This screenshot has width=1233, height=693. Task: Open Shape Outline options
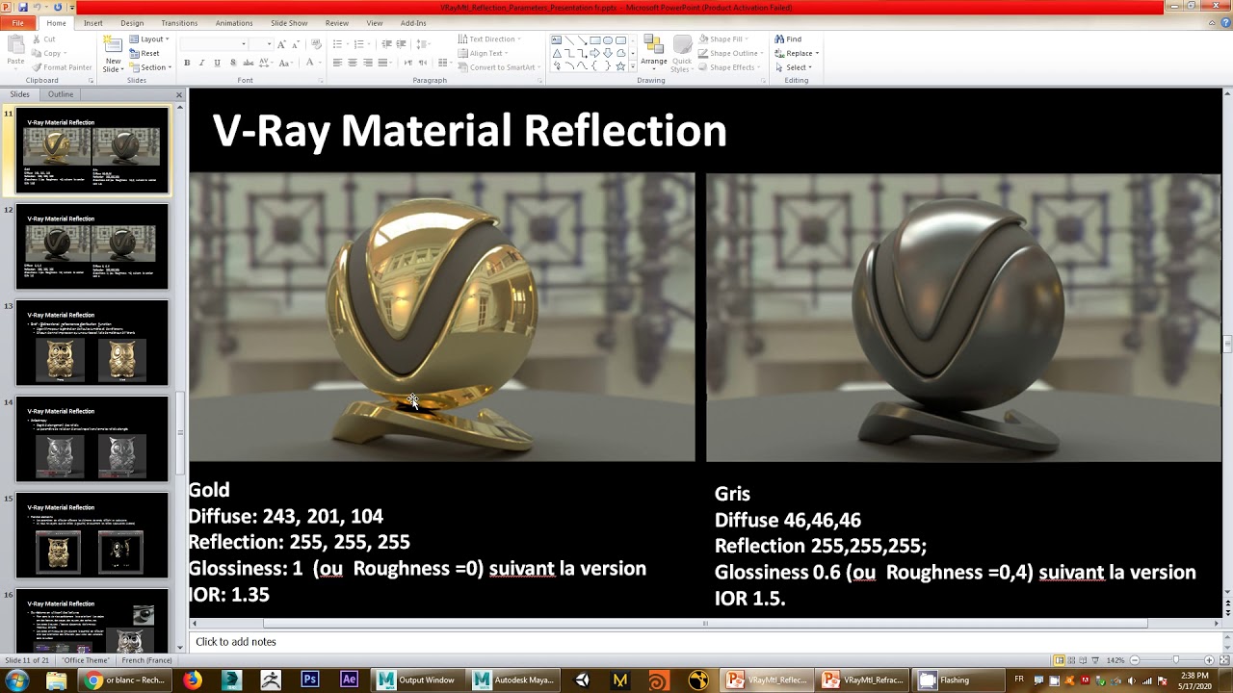[x=729, y=53]
